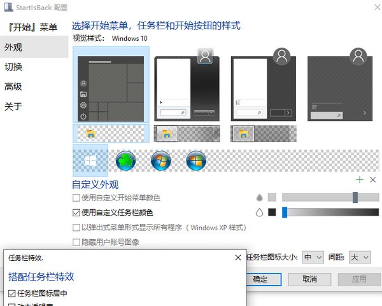This screenshot has width=382, height=306.
Task: Click the StartIsBack app icon in title bar
Action: (x=8, y=7)
